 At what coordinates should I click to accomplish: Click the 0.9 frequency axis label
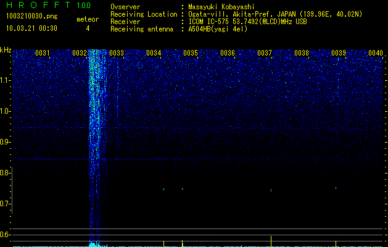coord(4,142)
